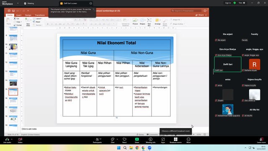The height and width of the screenshot is (151, 268).
Task: Dismiss the shared content size notice
Action: pyautogui.click(x=93, y=9)
